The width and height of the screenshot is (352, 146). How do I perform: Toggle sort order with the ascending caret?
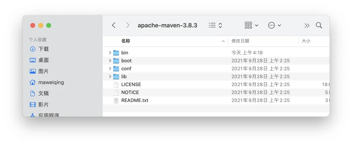click(223, 41)
